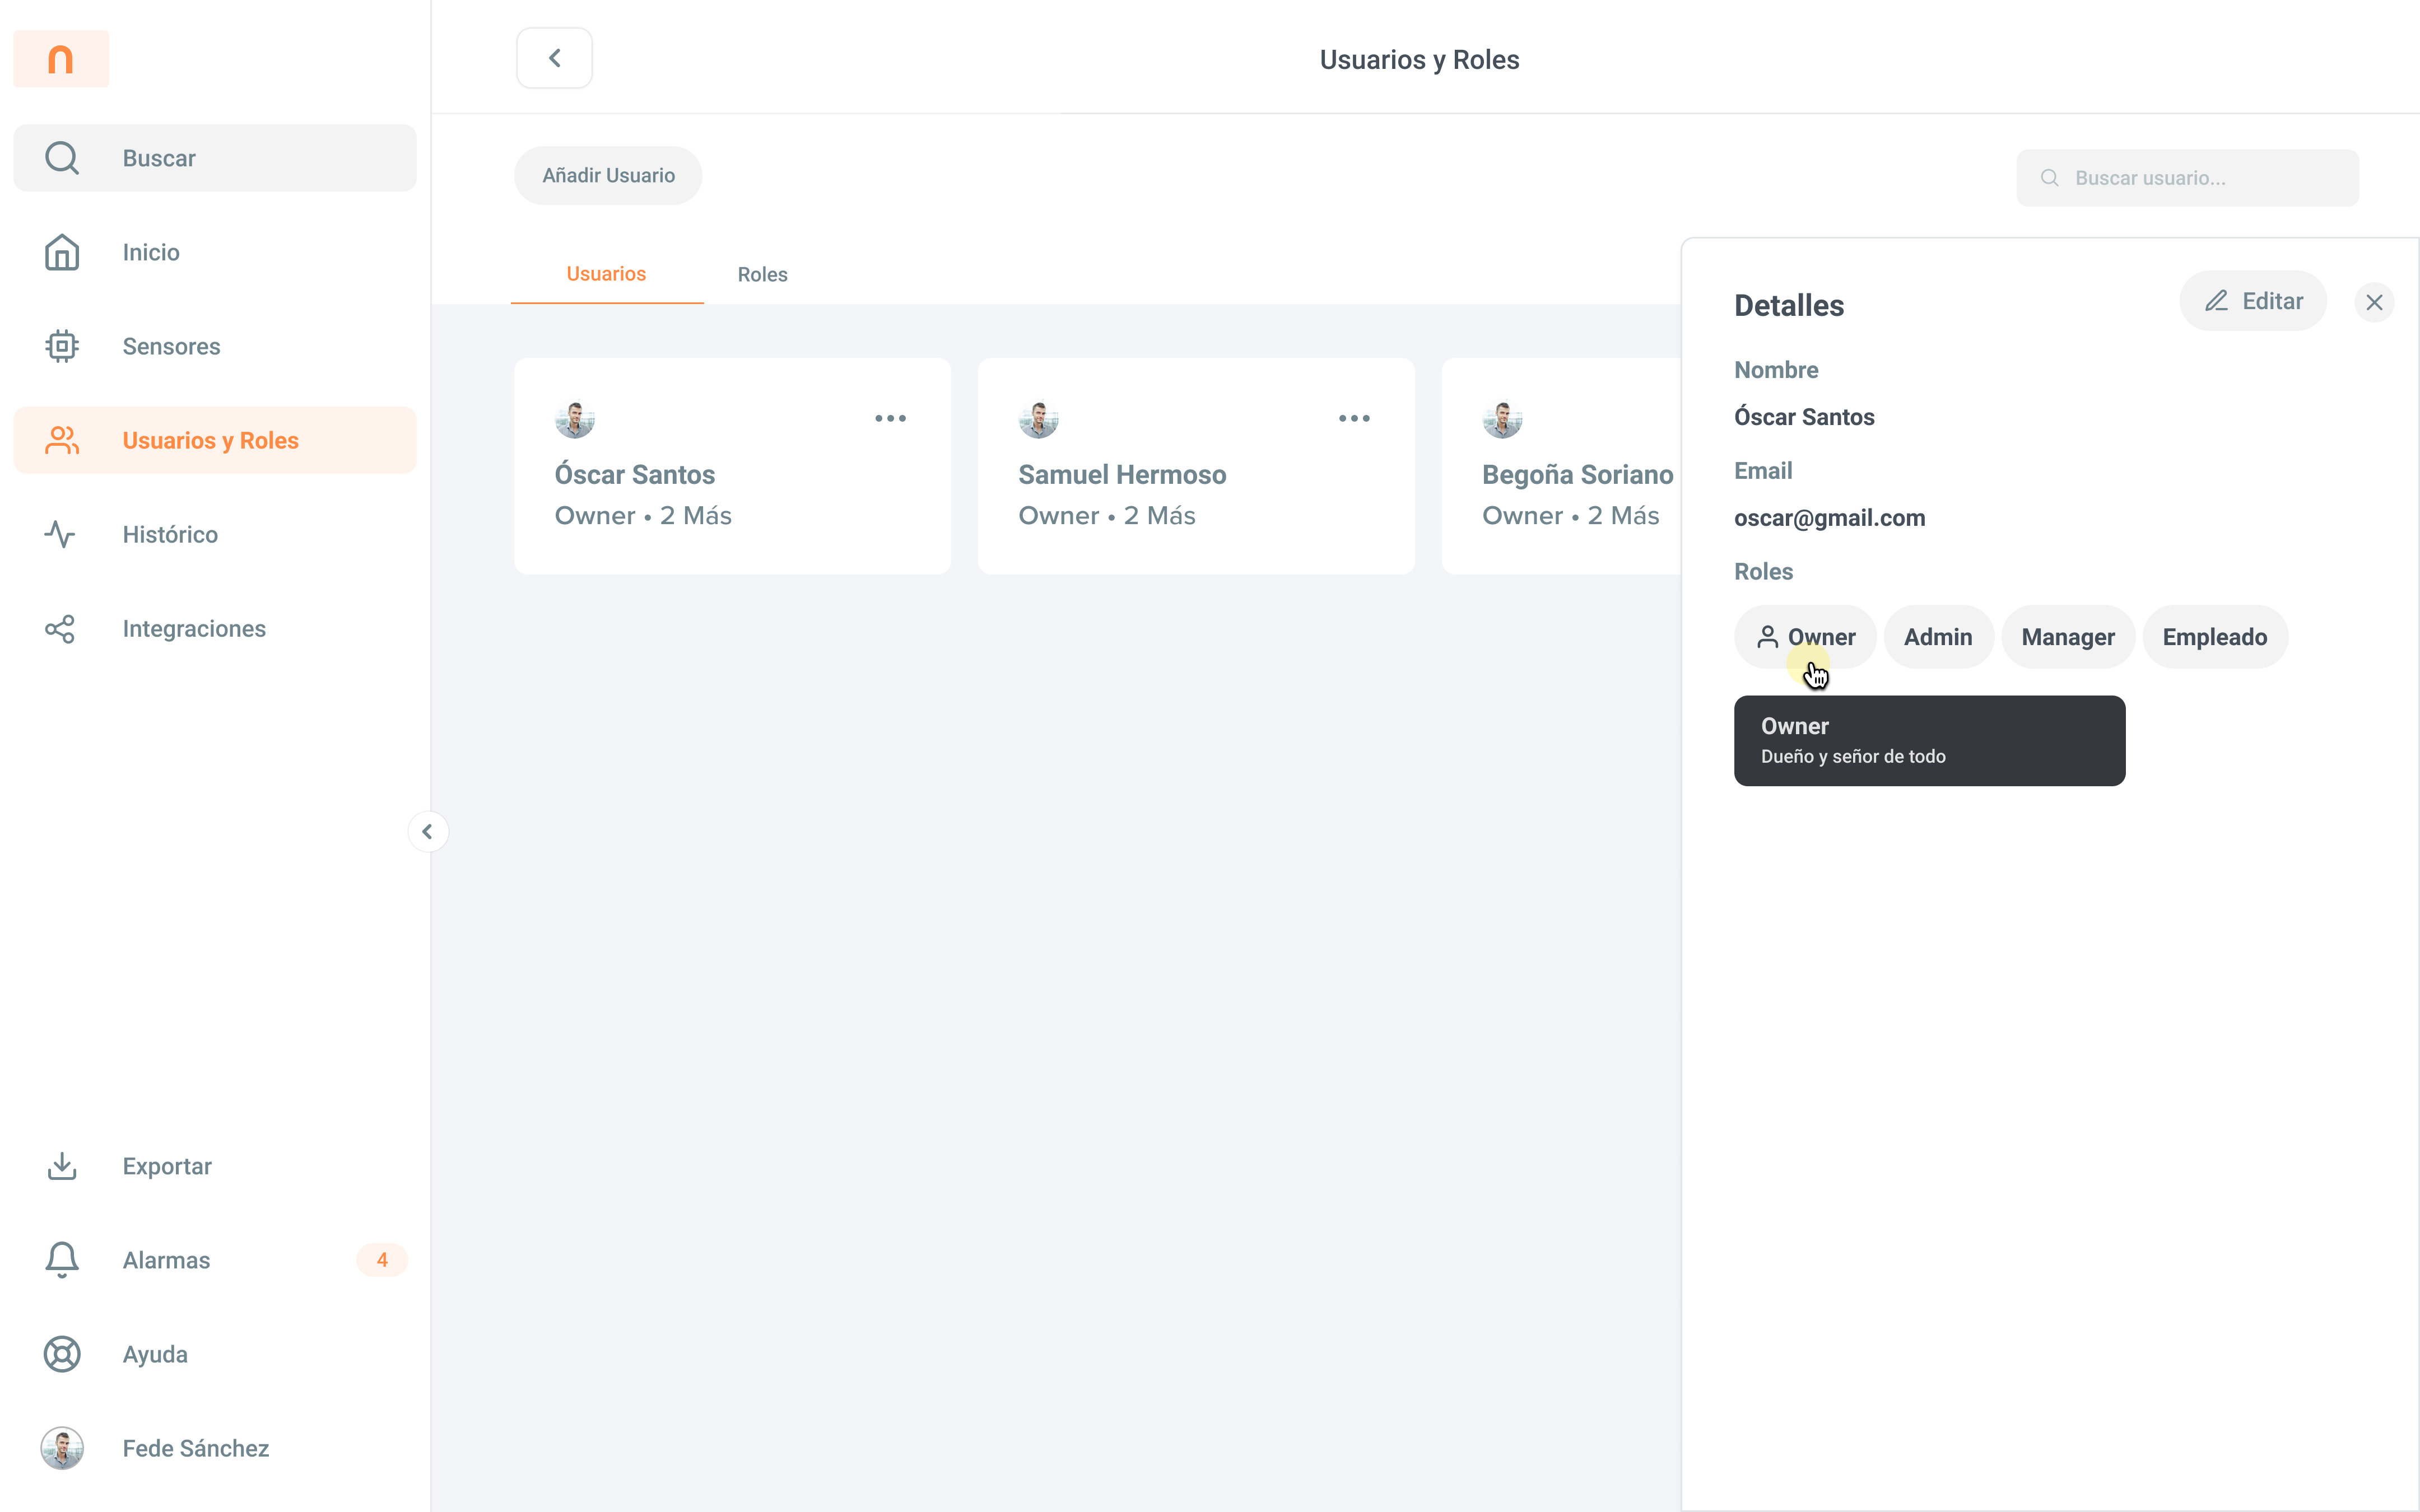Go back using the top chevron button

click(x=554, y=58)
